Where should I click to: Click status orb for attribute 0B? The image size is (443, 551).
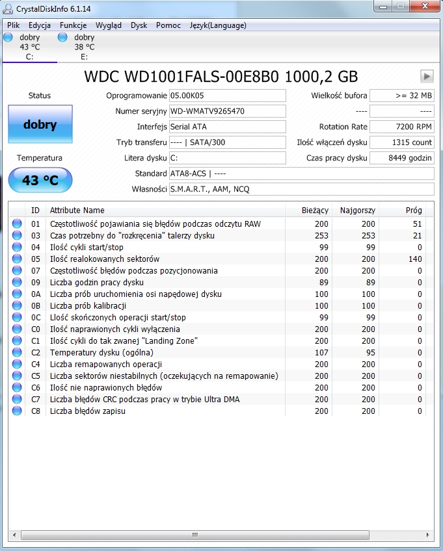point(17,305)
